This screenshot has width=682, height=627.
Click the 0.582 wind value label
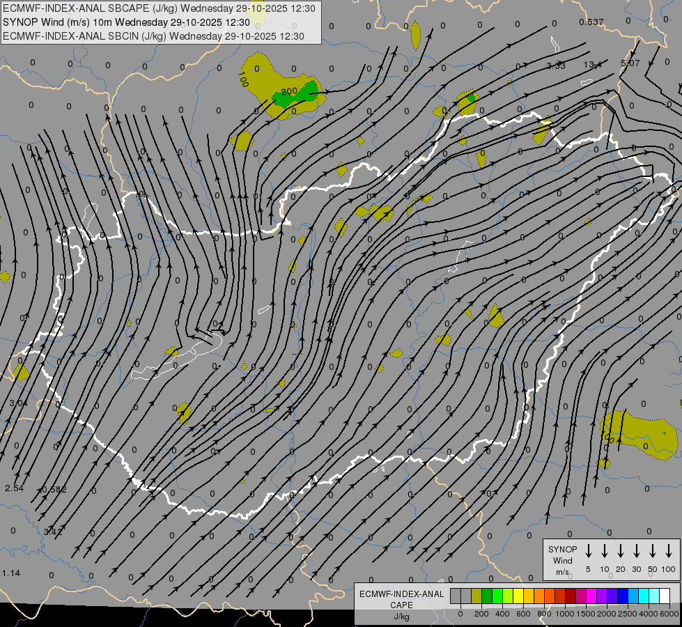pyautogui.click(x=54, y=490)
